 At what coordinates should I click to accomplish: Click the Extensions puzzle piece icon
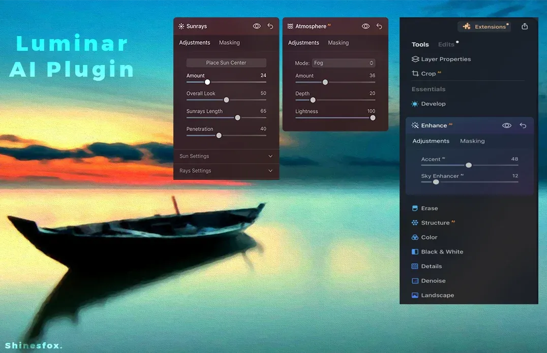[467, 26]
